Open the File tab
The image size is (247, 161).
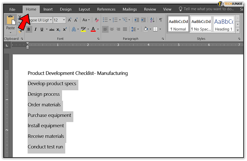(x=12, y=9)
